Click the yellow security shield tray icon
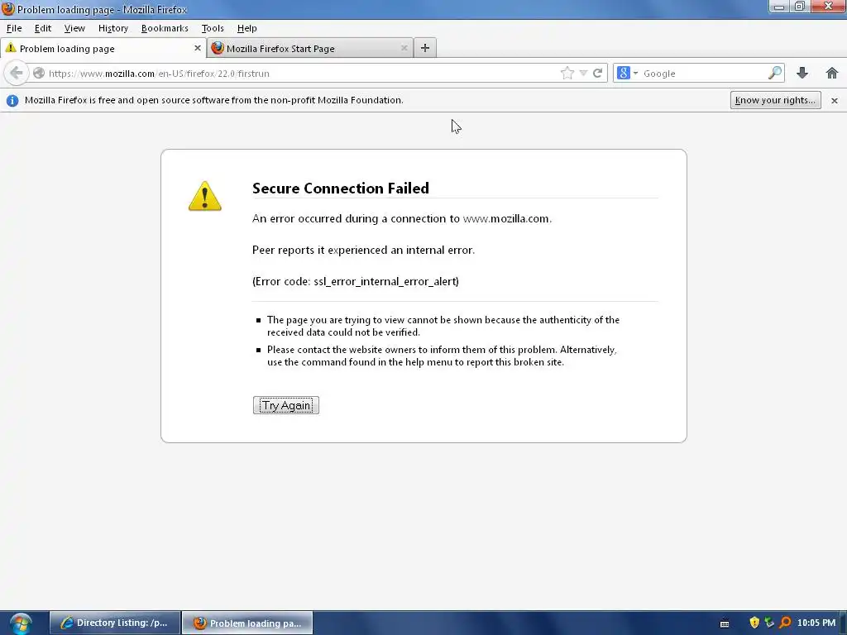847x635 pixels. pyautogui.click(x=754, y=623)
